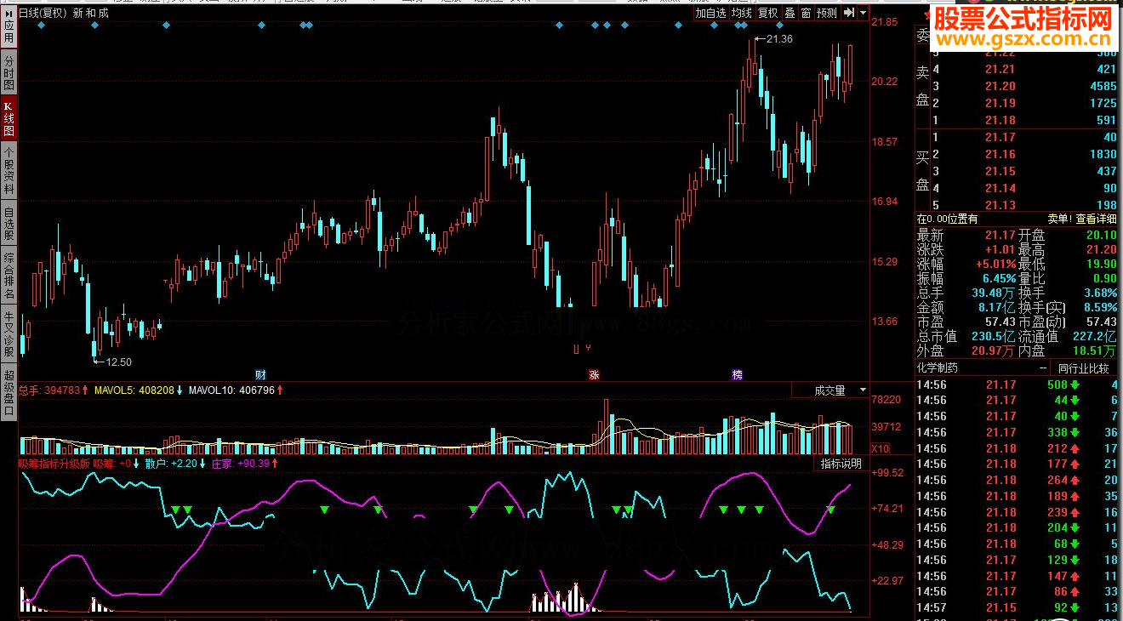Click the 14:57 trade row at 21.15
This screenshot has width=1123, height=621.
pyautogui.click(x=1018, y=607)
